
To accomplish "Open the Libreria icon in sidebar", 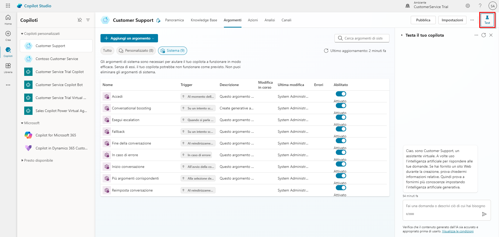I will 8,68.
